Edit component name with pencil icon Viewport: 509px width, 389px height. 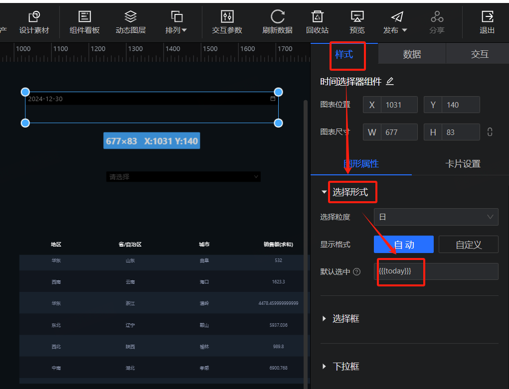[390, 81]
